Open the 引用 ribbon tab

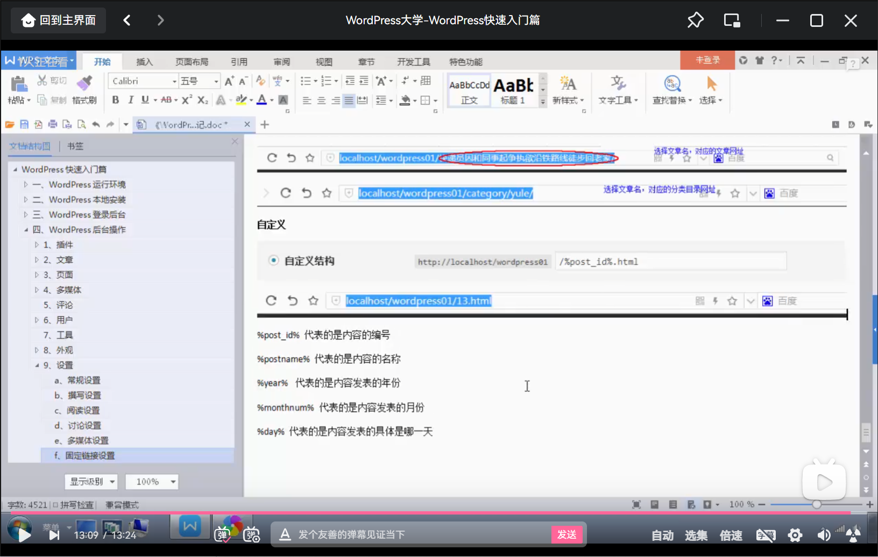coord(239,62)
